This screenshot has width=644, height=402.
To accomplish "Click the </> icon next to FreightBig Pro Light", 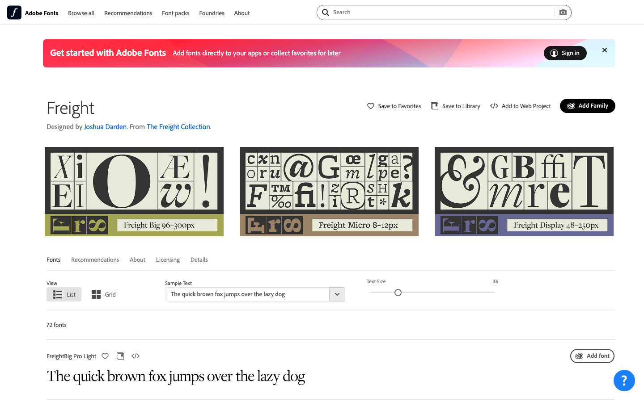I will [136, 356].
